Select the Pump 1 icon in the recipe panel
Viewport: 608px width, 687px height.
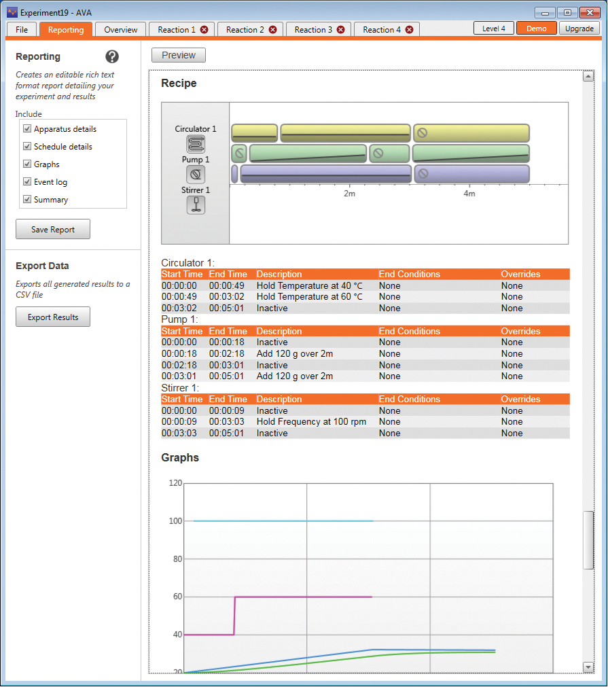point(196,174)
